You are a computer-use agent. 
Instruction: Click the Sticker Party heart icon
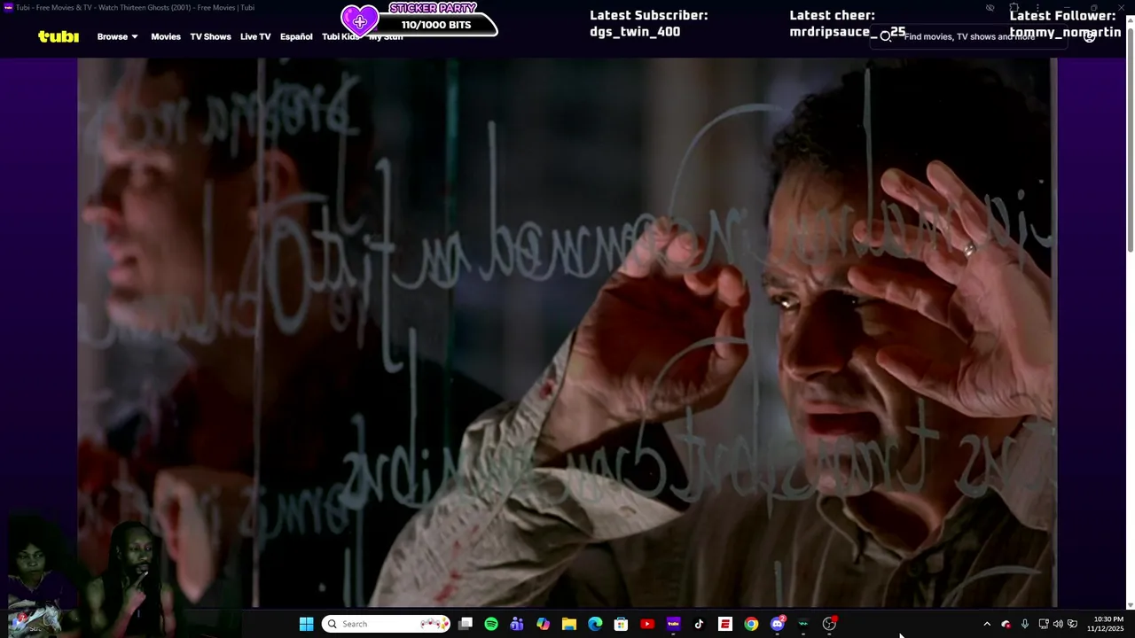click(360, 20)
